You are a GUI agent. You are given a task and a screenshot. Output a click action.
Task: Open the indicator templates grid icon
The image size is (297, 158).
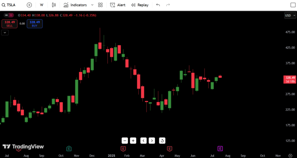click(x=101, y=5)
